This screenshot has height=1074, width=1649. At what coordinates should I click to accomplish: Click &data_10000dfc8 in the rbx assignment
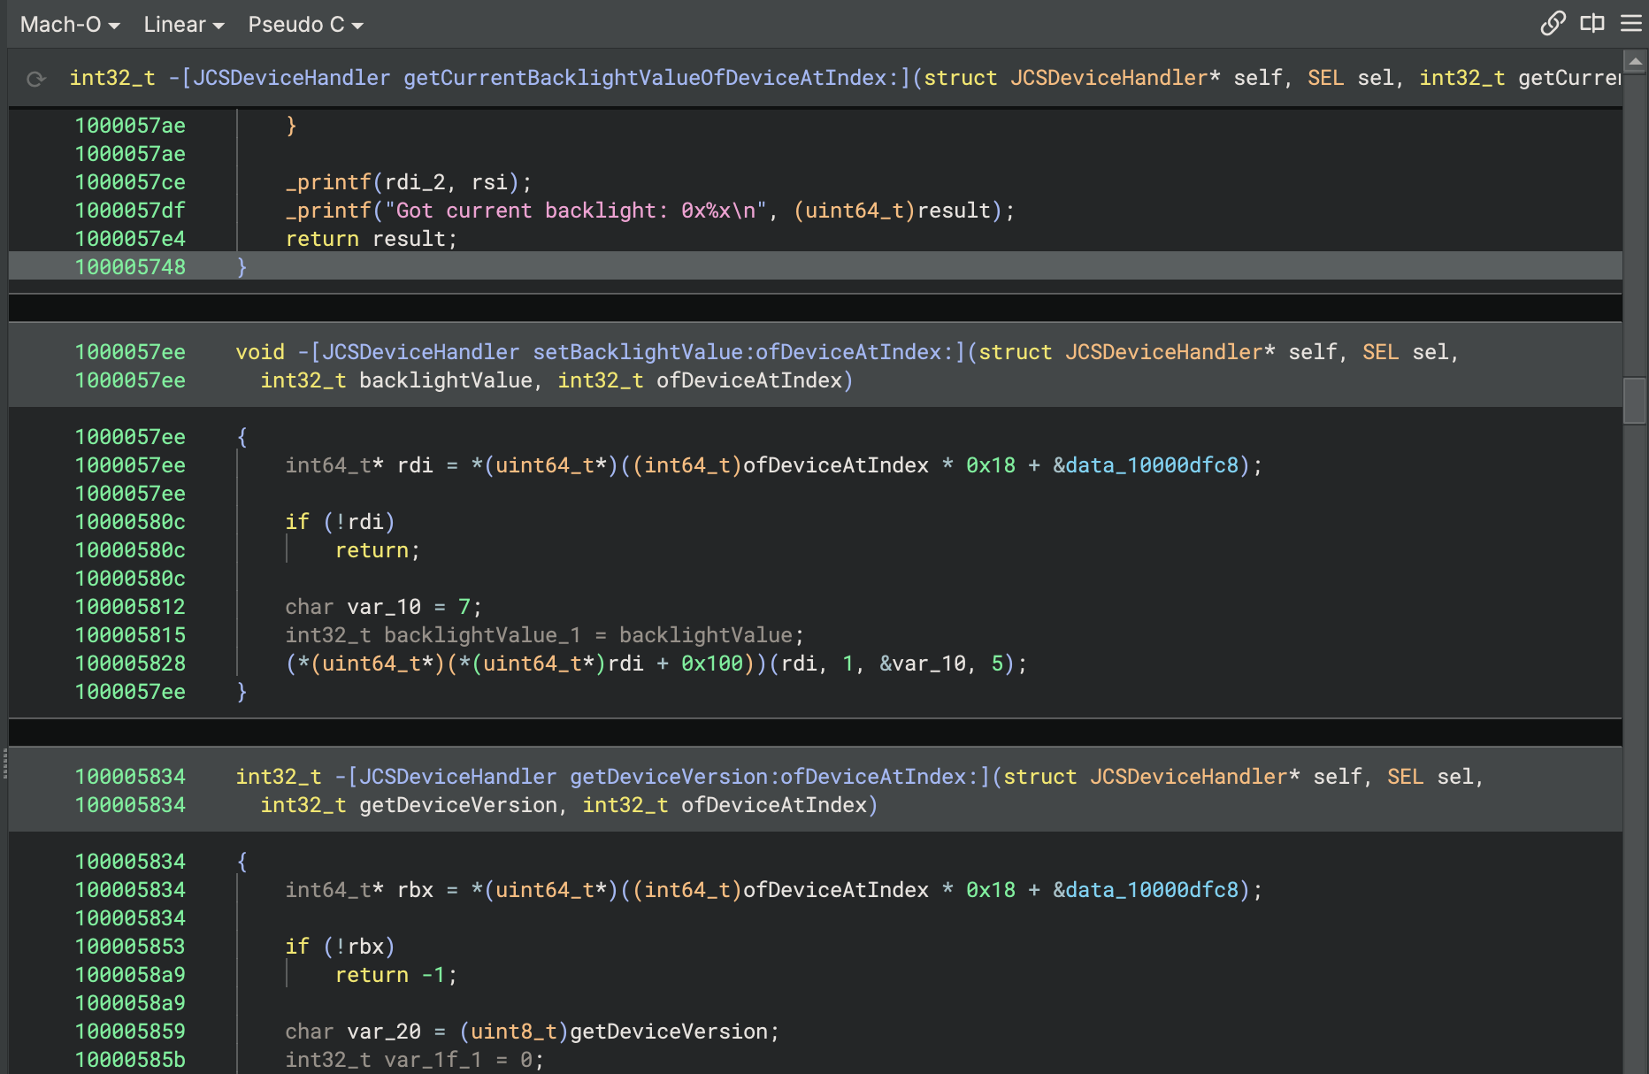[1146, 890]
